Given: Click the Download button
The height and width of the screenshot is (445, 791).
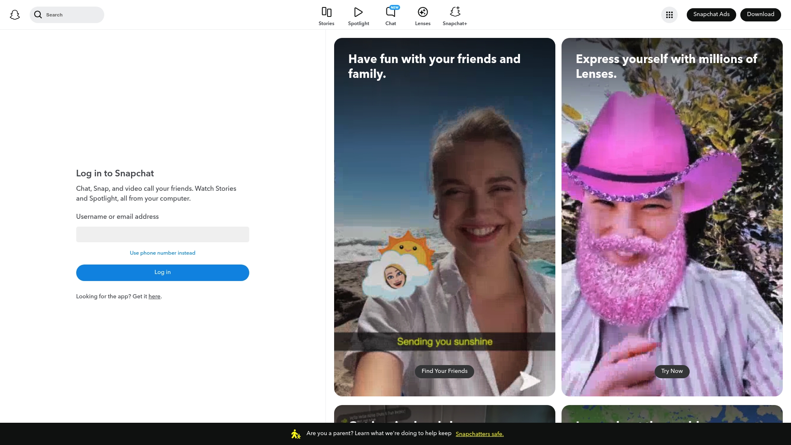Looking at the screenshot, I should [761, 14].
